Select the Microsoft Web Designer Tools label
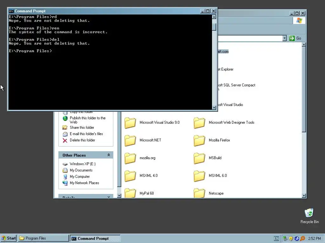The image size is (325, 243). tap(231, 122)
